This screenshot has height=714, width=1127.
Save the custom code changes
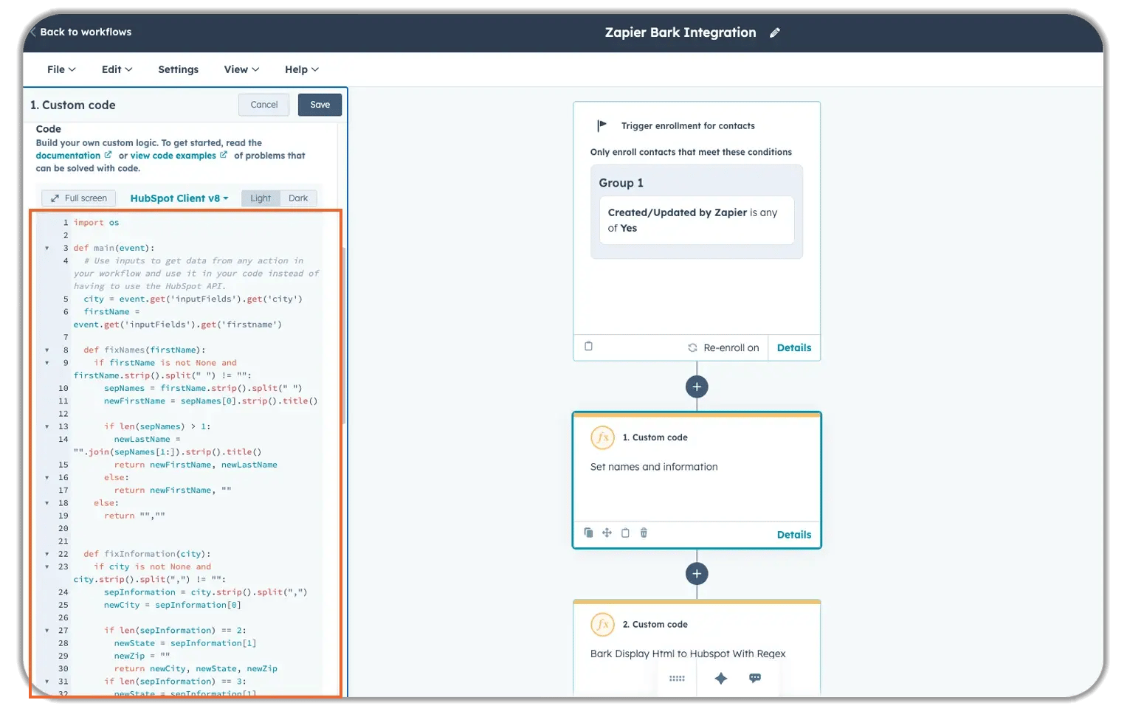point(320,105)
